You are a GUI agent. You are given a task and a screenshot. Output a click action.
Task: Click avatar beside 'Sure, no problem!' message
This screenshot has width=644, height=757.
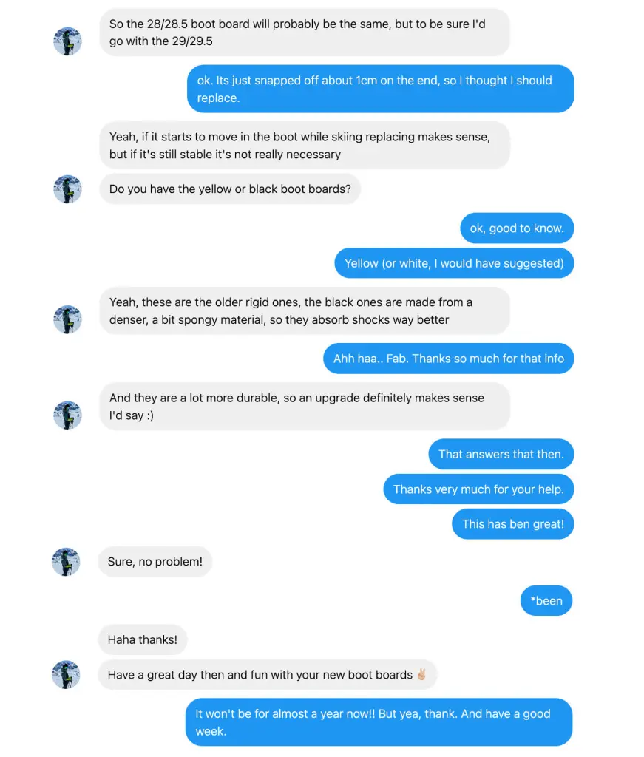(x=67, y=562)
